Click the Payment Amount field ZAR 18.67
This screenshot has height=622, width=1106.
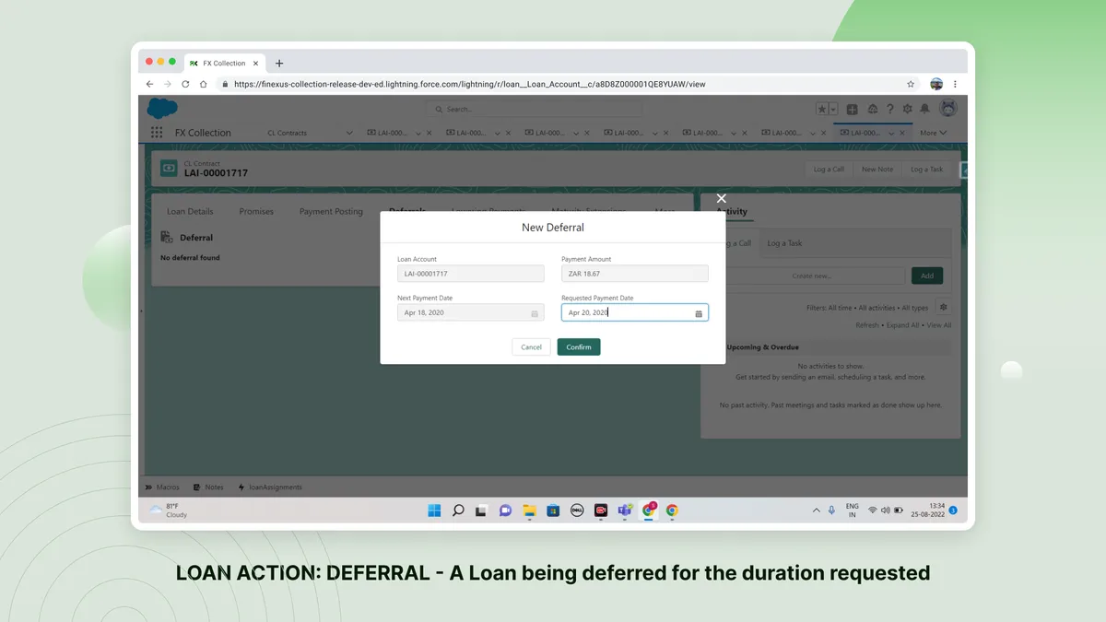tap(635, 274)
